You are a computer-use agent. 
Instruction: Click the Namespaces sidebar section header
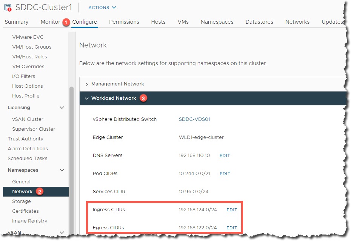pyautogui.click(x=23, y=170)
